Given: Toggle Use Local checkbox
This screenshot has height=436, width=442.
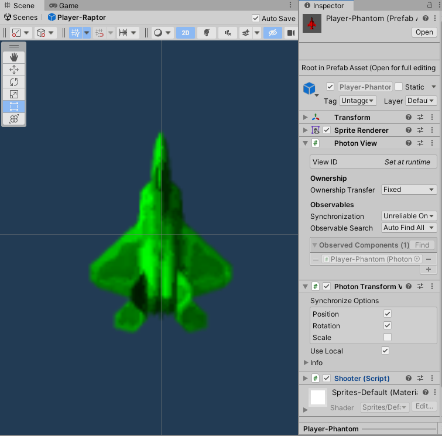Looking at the screenshot, I should [x=385, y=351].
